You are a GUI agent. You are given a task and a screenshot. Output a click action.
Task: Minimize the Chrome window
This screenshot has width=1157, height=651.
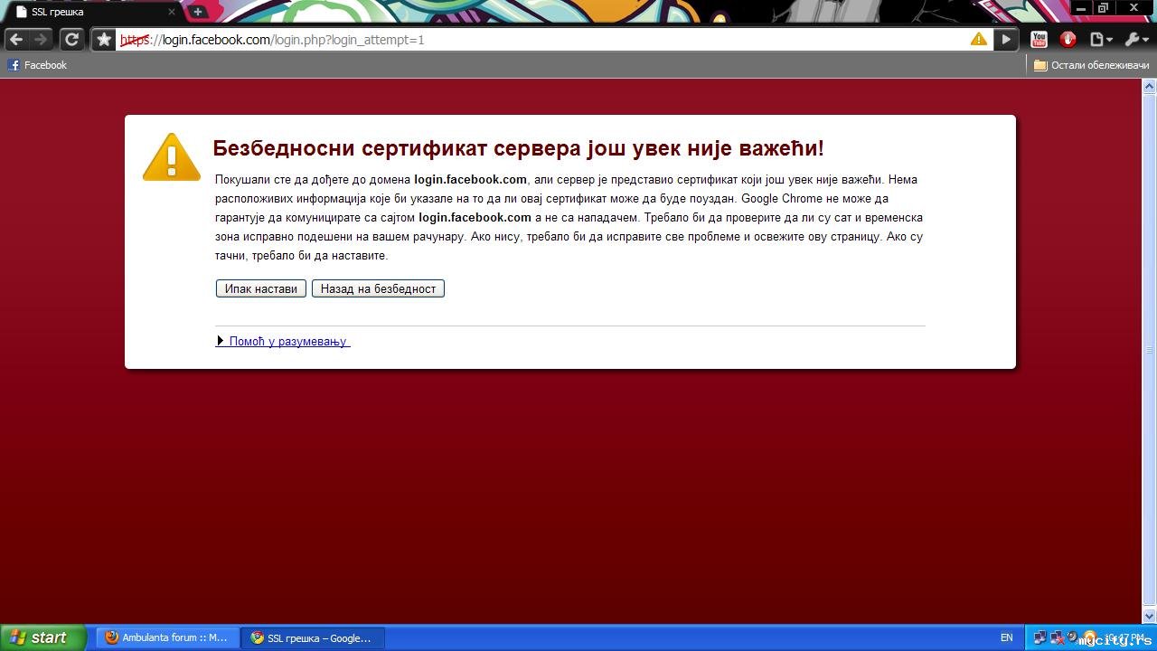tap(1081, 8)
